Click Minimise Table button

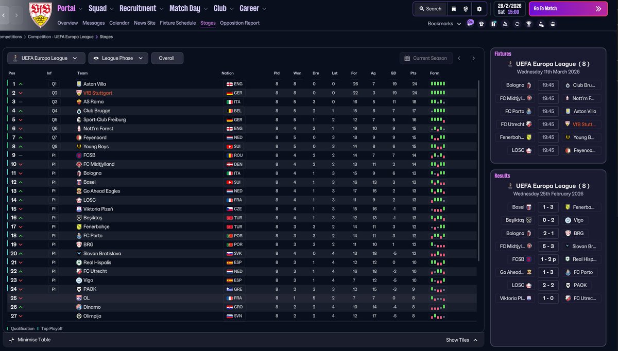point(30,340)
